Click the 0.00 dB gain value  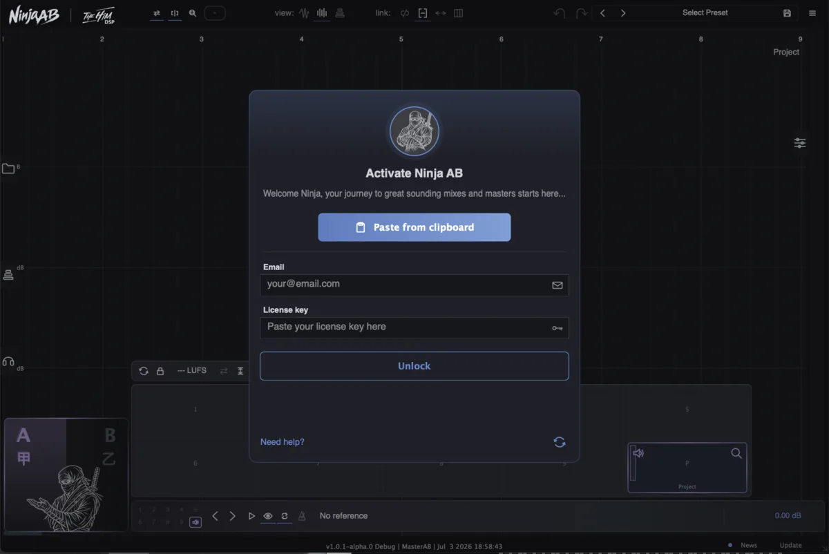(788, 516)
